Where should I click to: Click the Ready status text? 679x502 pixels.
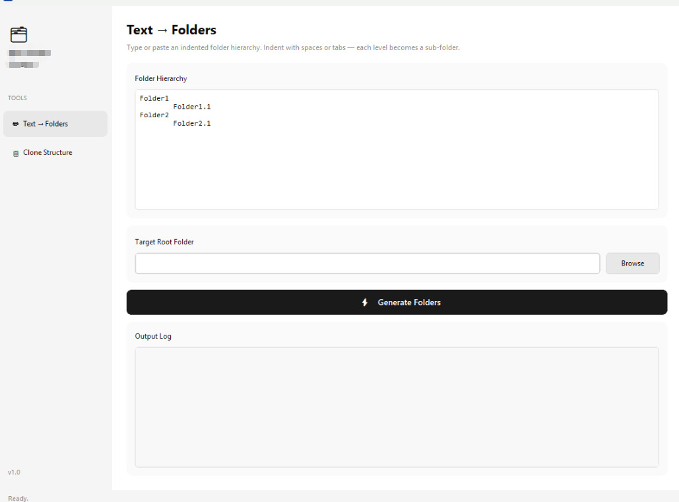coord(18,498)
